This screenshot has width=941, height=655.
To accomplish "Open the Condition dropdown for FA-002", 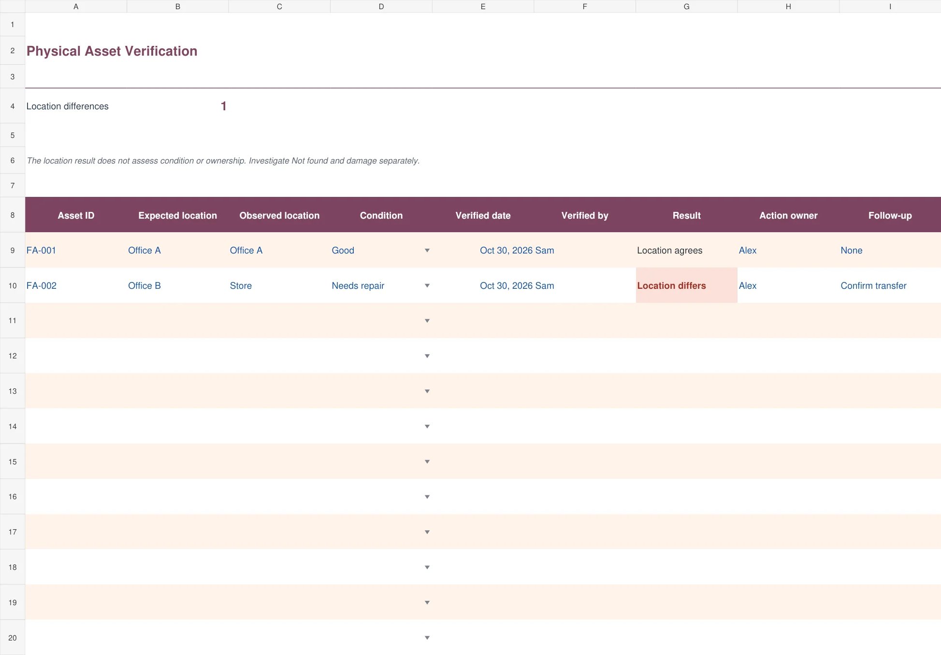I will point(427,286).
